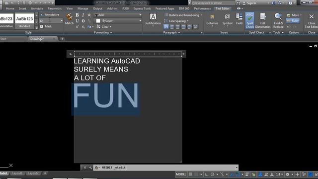
Task: Click the keyword search field
Action: tap(213, 3)
